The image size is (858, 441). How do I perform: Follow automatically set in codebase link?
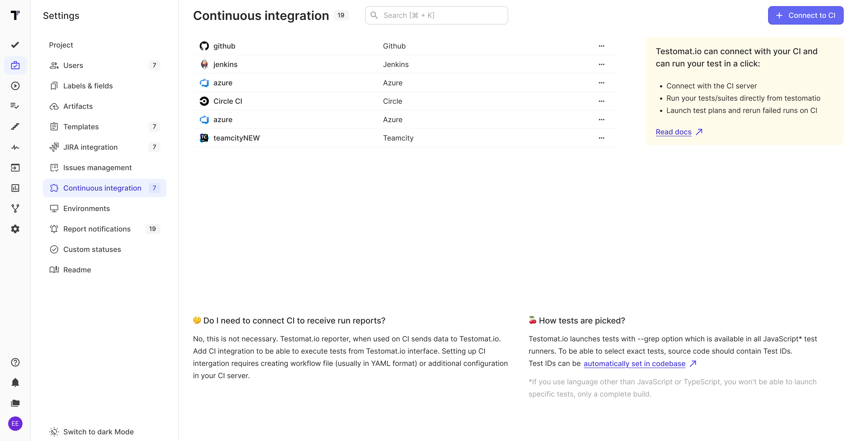(x=634, y=364)
